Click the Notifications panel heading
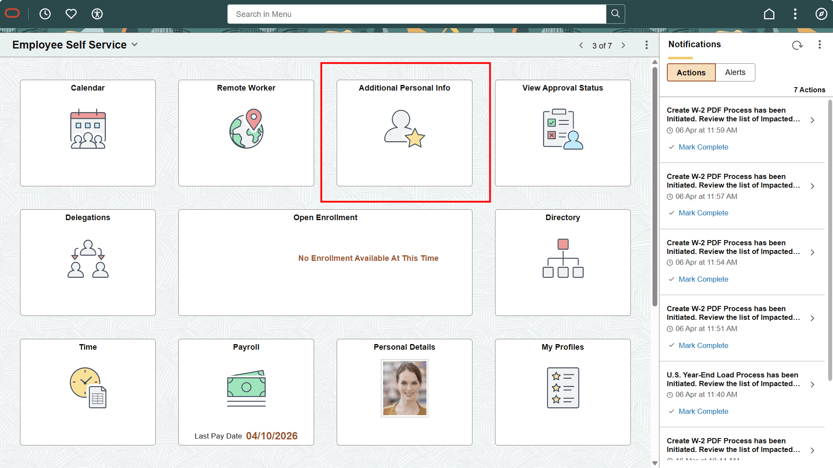This screenshot has height=468, width=833. tap(694, 44)
